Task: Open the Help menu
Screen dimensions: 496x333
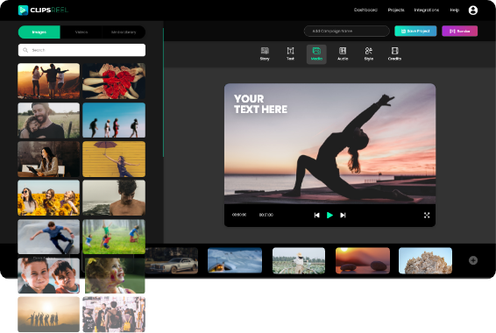Action: 455,11
